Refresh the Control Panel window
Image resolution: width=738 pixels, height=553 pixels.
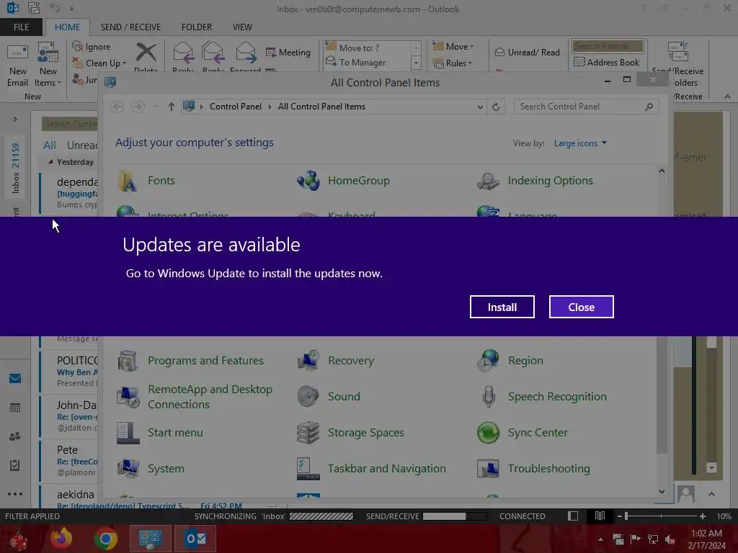[496, 107]
